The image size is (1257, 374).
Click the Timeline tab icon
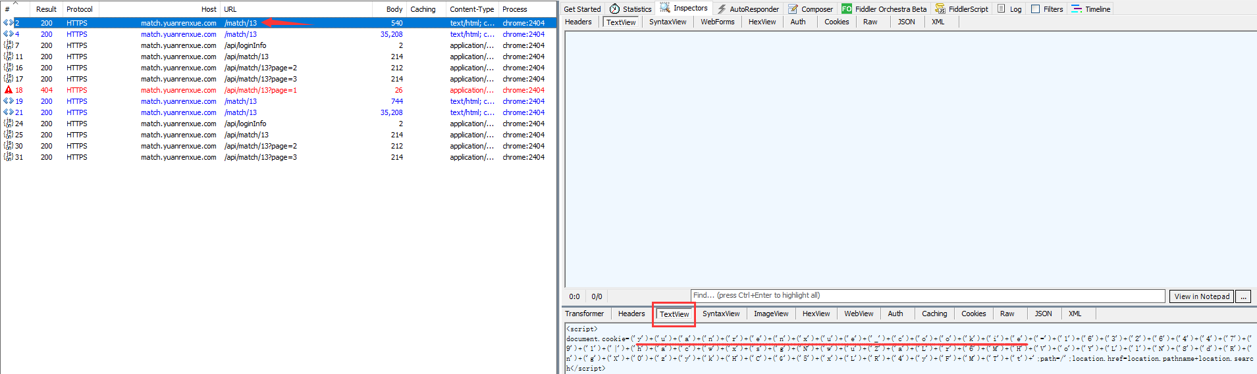[1076, 9]
